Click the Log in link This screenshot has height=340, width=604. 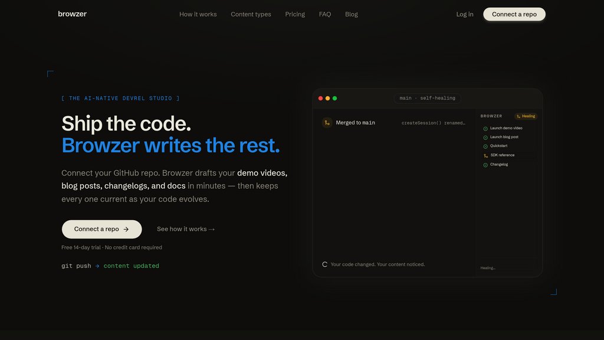tap(465, 14)
